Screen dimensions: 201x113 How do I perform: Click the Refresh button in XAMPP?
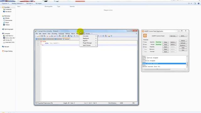coord(183,43)
